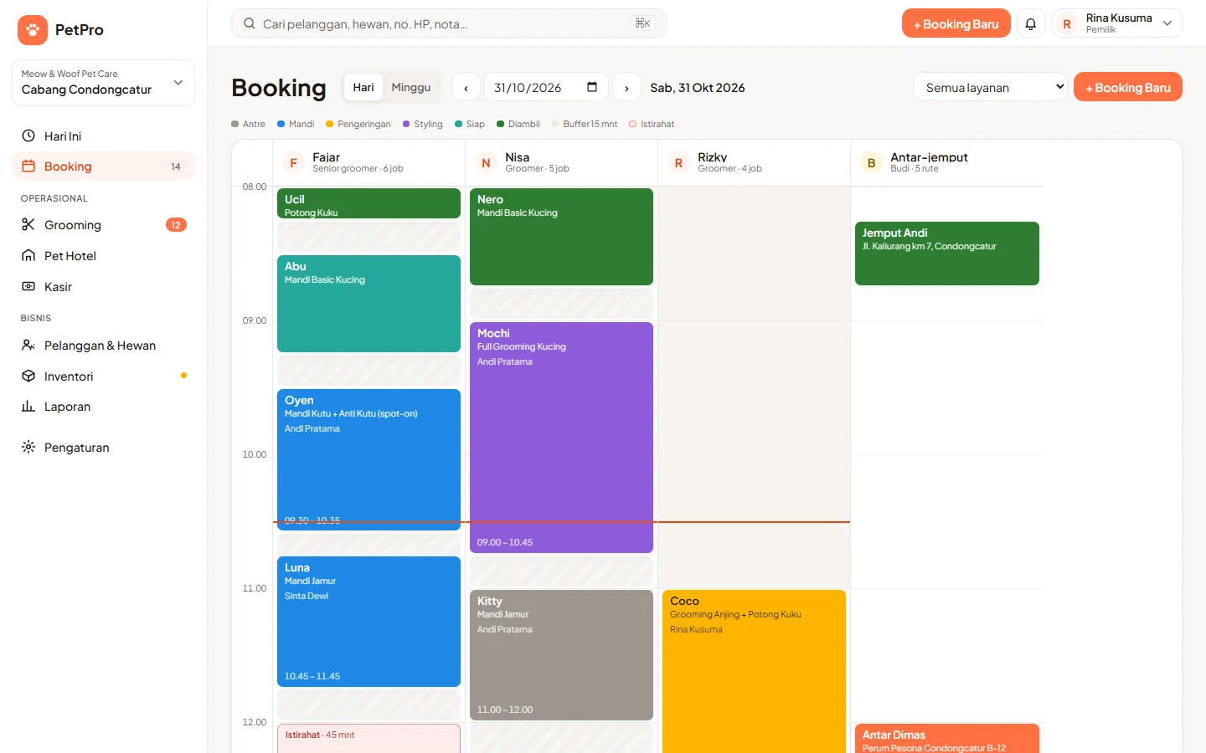This screenshot has height=753, width=1206.
Task: Click the Laporan chart icon
Action: tap(28, 406)
